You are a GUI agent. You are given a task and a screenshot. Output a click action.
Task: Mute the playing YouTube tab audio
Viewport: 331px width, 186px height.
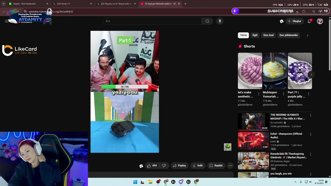pos(175,4)
